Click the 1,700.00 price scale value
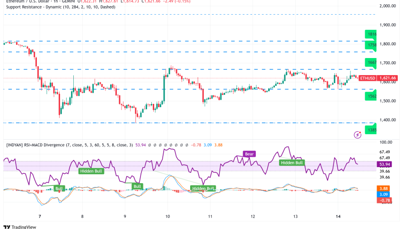Viewport: 403px width, 229px height. click(x=387, y=63)
